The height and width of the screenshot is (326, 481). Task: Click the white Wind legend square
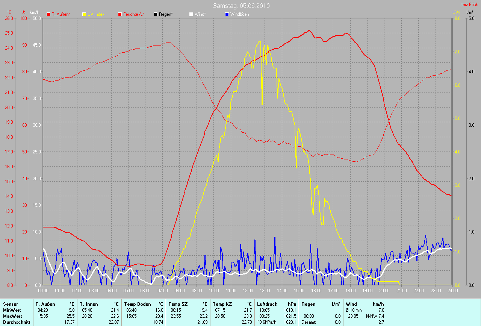coord(191,14)
